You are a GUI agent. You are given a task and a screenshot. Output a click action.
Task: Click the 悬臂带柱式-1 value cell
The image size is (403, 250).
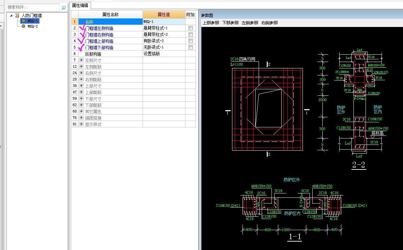pos(164,28)
